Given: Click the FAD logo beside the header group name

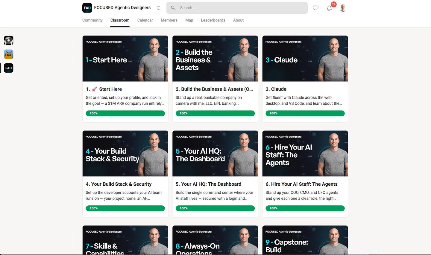Looking at the screenshot, I should 87,8.
